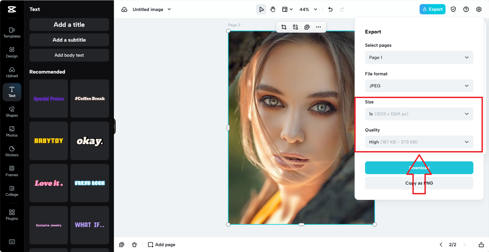Choose the BABYTOY text style
The image size is (489, 252).
[x=49, y=141]
